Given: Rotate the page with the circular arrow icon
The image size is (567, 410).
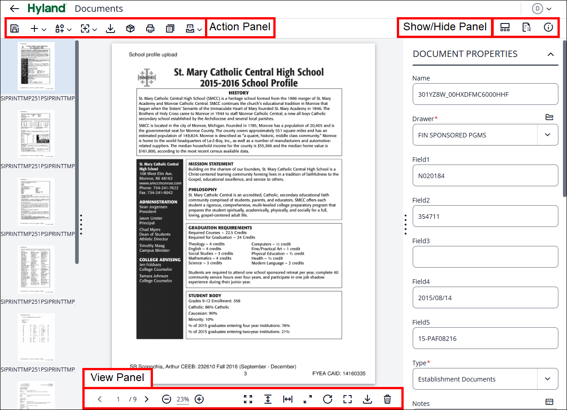Looking at the screenshot, I should click(x=328, y=399).
